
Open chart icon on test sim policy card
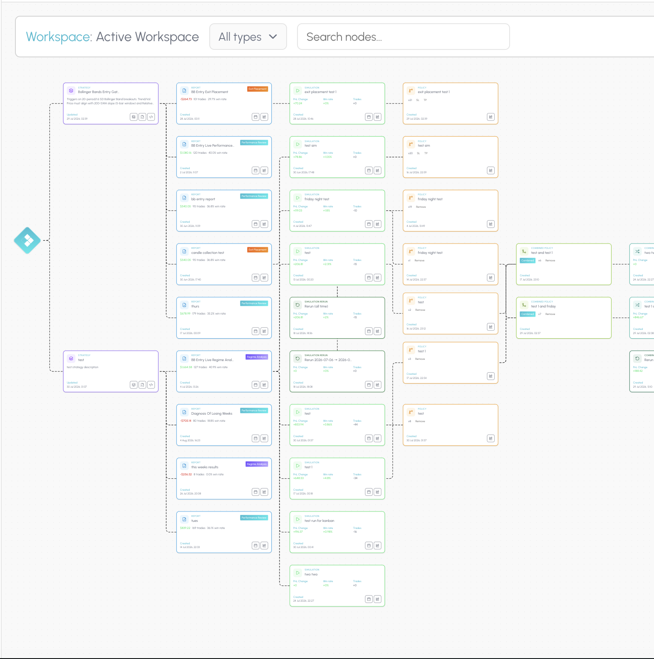[491, 170]
